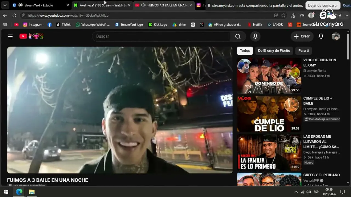This screenshot has height=197, width=351.
Task: Open the YouTube account avatar menu
Action: [336, 36]
